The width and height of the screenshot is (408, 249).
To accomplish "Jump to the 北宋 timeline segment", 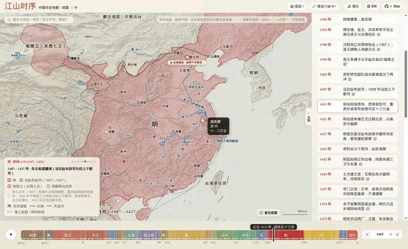I will pos(224,235).
